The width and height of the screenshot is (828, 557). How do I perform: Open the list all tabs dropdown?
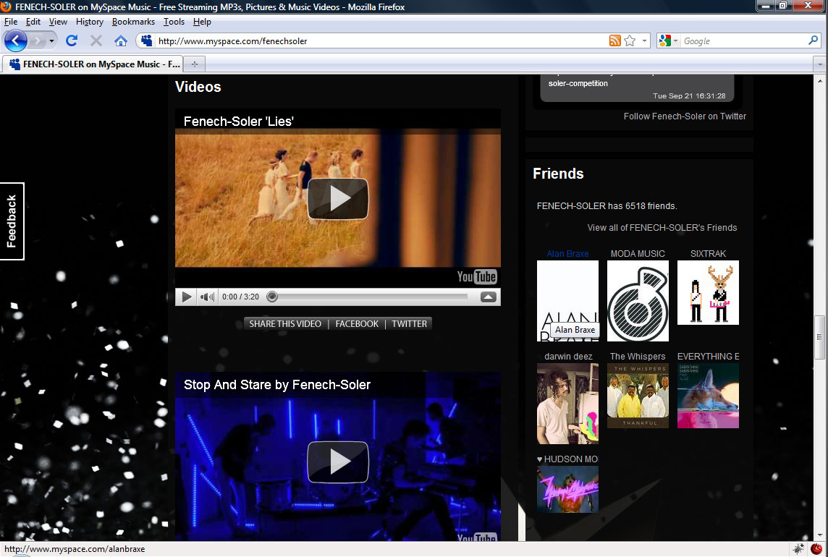[819, 64]
